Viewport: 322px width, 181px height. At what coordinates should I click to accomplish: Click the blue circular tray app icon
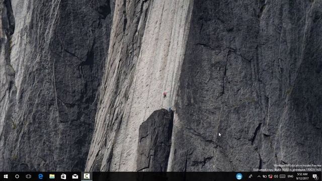click(239, 176)
